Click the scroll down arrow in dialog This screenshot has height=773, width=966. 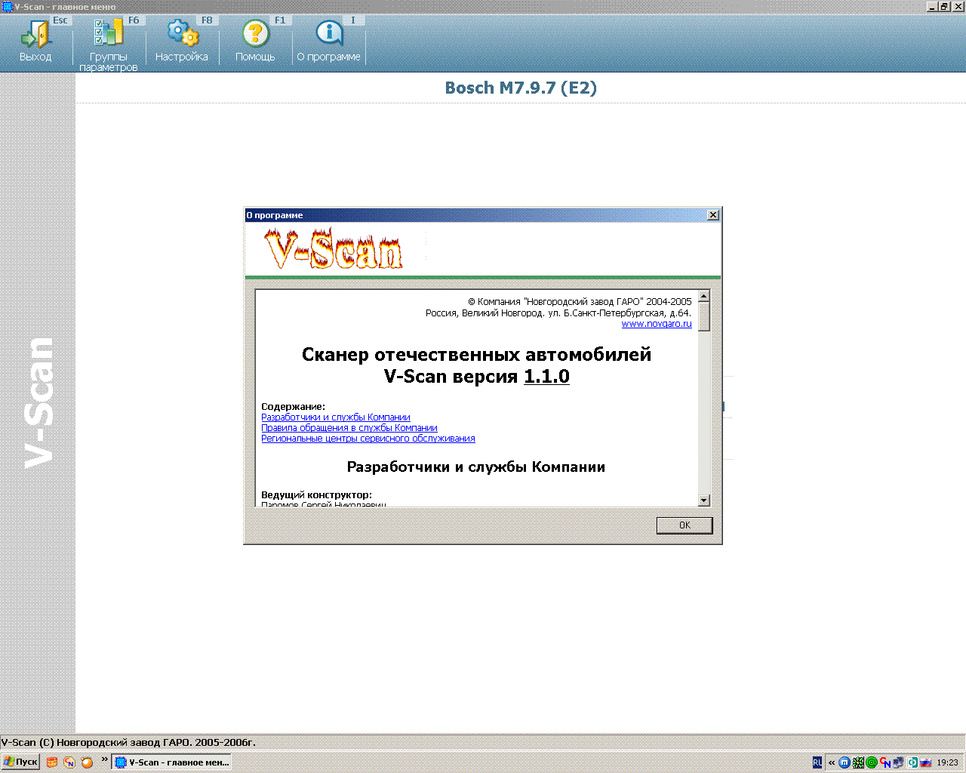703,500
